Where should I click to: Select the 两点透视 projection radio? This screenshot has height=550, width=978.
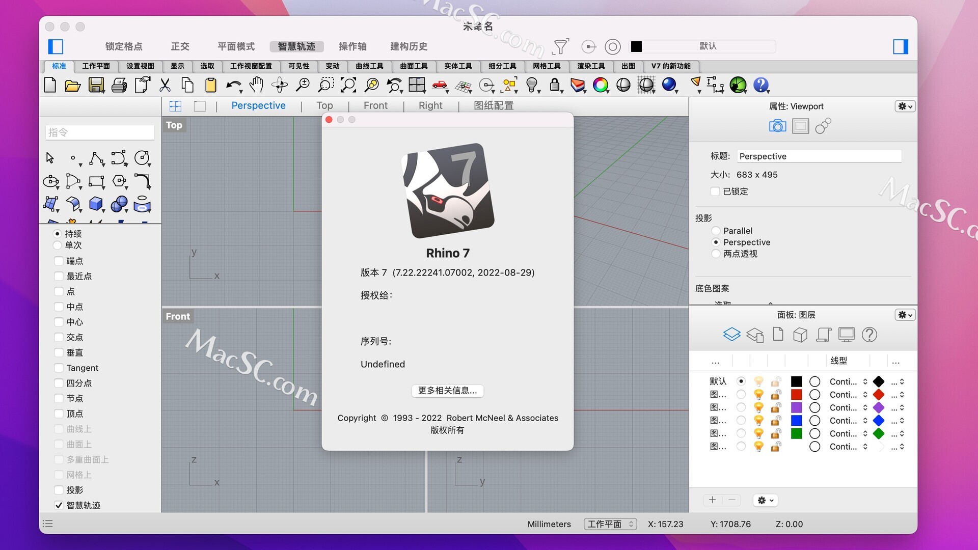716,254
